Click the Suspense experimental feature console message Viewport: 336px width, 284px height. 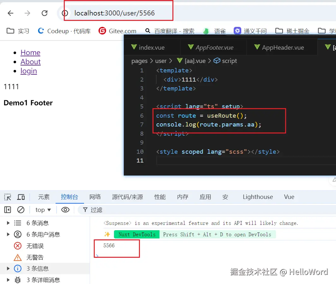click(201, 223)
